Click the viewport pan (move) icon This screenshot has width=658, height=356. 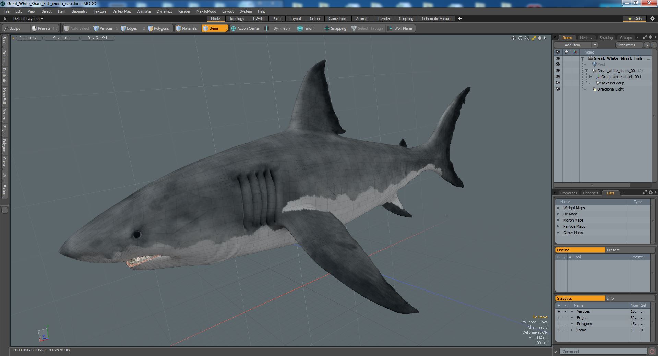[513, 38]
